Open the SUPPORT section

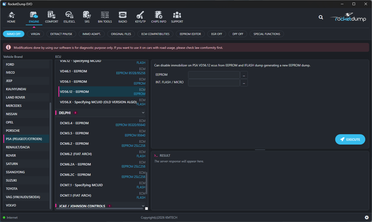click(x=177, y=17)
